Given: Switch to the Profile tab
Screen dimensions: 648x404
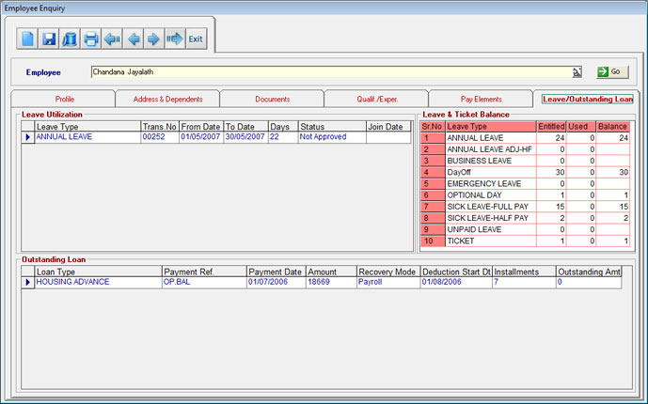Looking at the screenshot, I should click(x=64, y=99).
